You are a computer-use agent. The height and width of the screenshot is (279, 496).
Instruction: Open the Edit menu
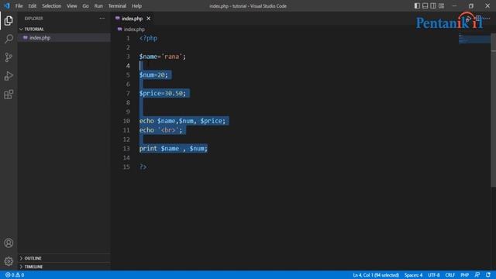point(33,5)
